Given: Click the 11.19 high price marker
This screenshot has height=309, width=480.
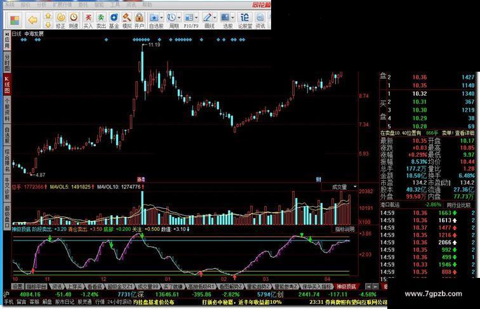Looking at the screenshot, I should pyautogui.click(x=154, y=44).
